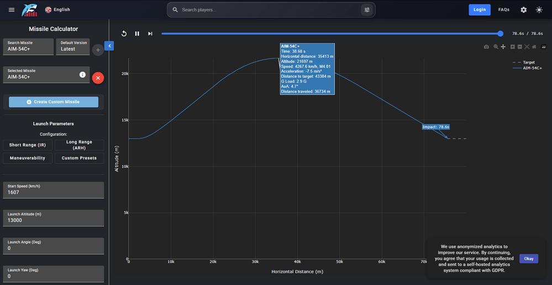Autoscale the chart axes
Viewport: 552px width, 285px height.
tap(527, 47)
